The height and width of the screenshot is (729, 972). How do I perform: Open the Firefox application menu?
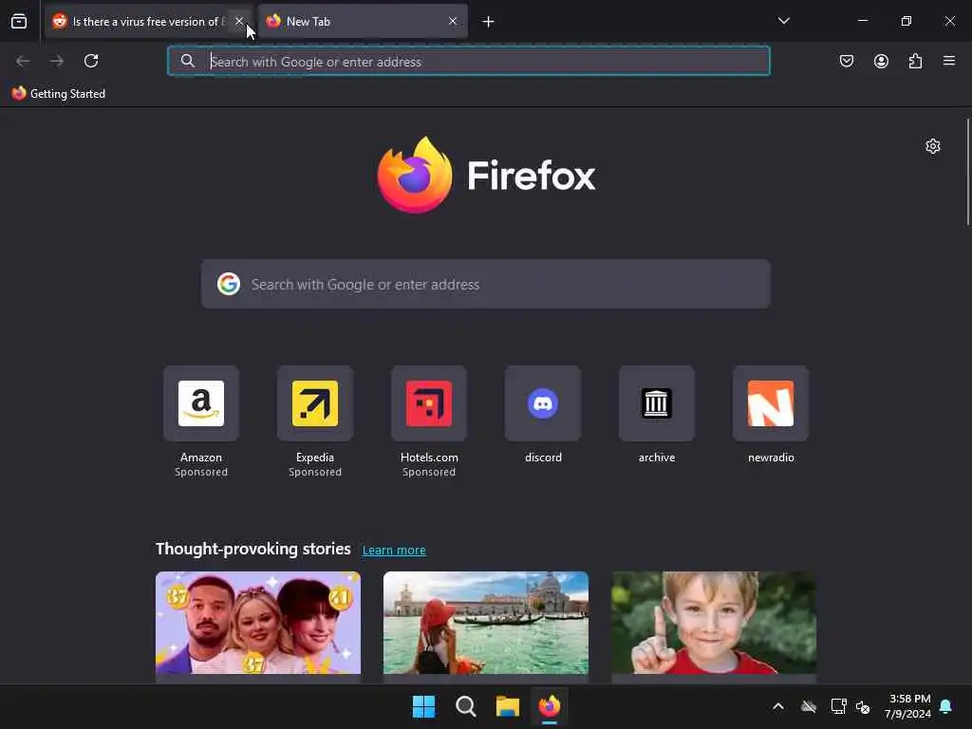pyautogui.click(x=949, y=61)
